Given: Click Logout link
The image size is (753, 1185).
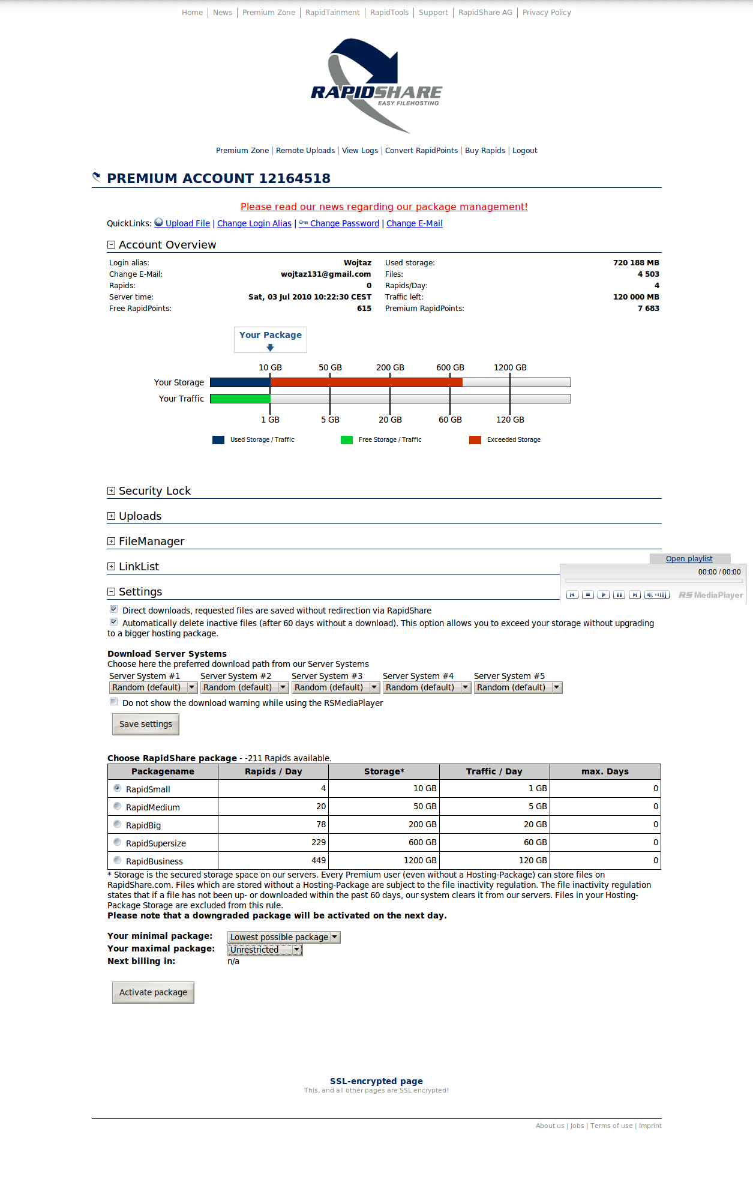Looking at the screenshot, I should (524, 150).
